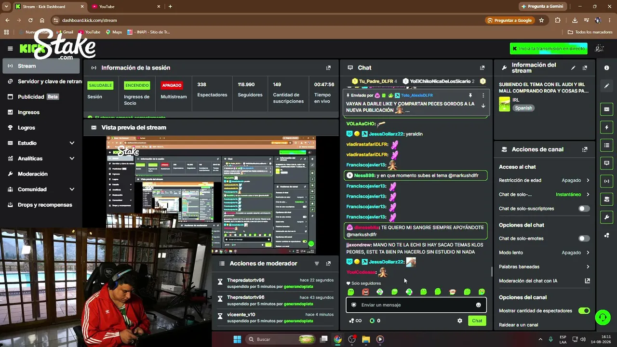Edit stream info with the pencil icon
Screen dimensions: 617x347
(x=573, y=68)
